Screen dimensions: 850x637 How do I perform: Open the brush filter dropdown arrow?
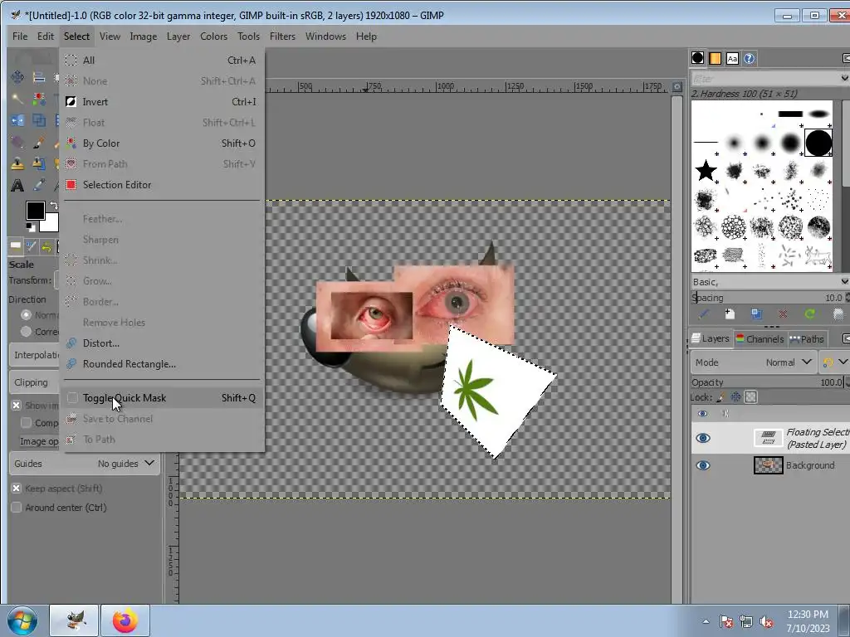[x=844, y=79]
